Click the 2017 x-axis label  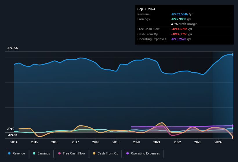(75, 142)
